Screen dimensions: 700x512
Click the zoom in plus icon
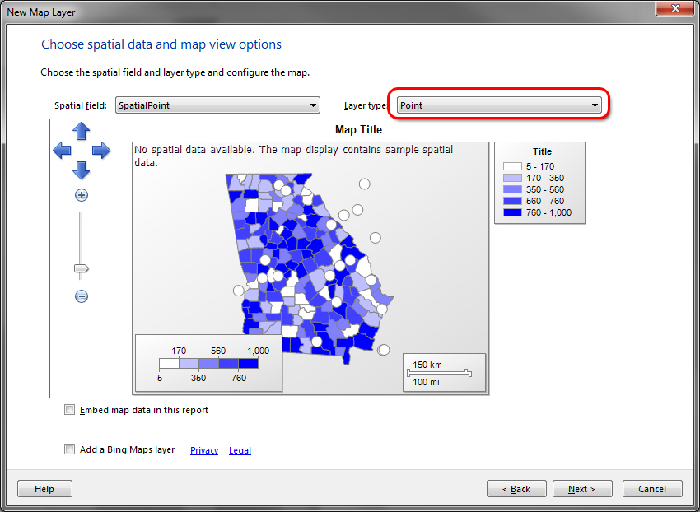point(82,195)
